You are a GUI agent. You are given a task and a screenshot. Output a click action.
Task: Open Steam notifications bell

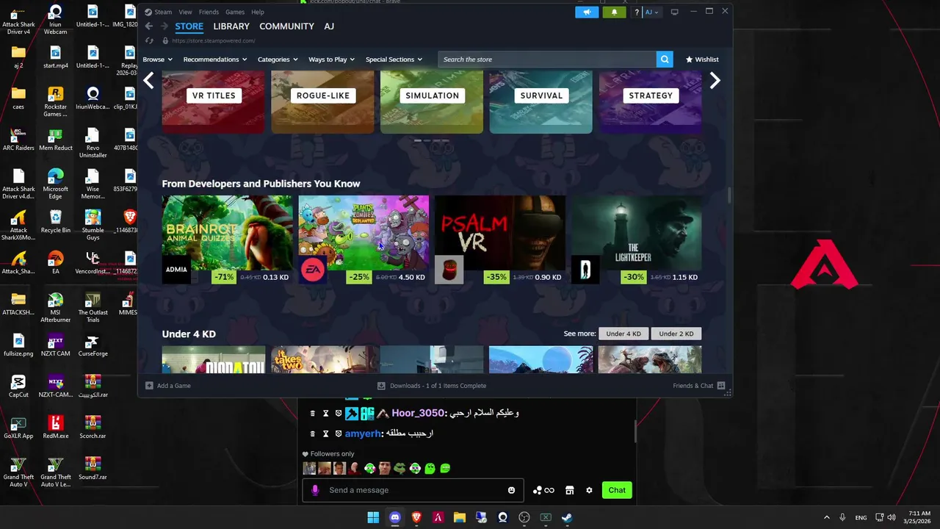615,12
